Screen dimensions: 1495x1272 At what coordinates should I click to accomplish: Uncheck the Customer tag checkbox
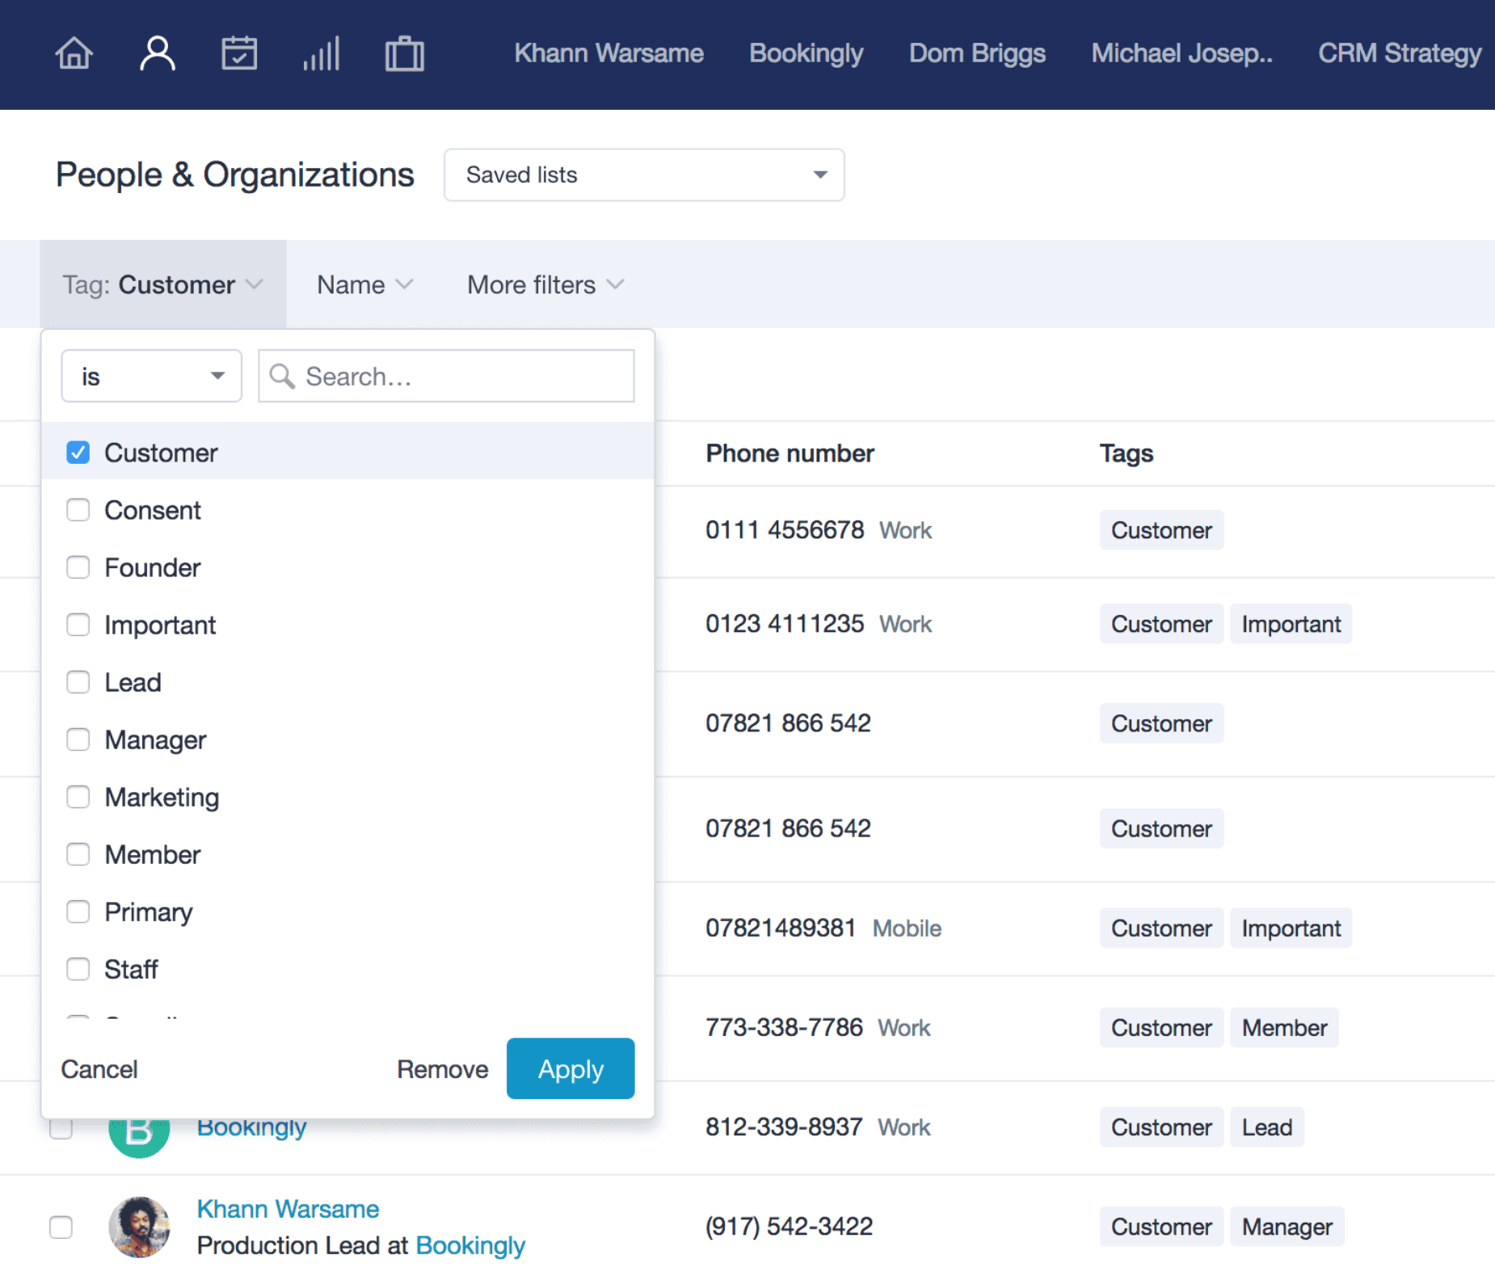coord(78,453)
